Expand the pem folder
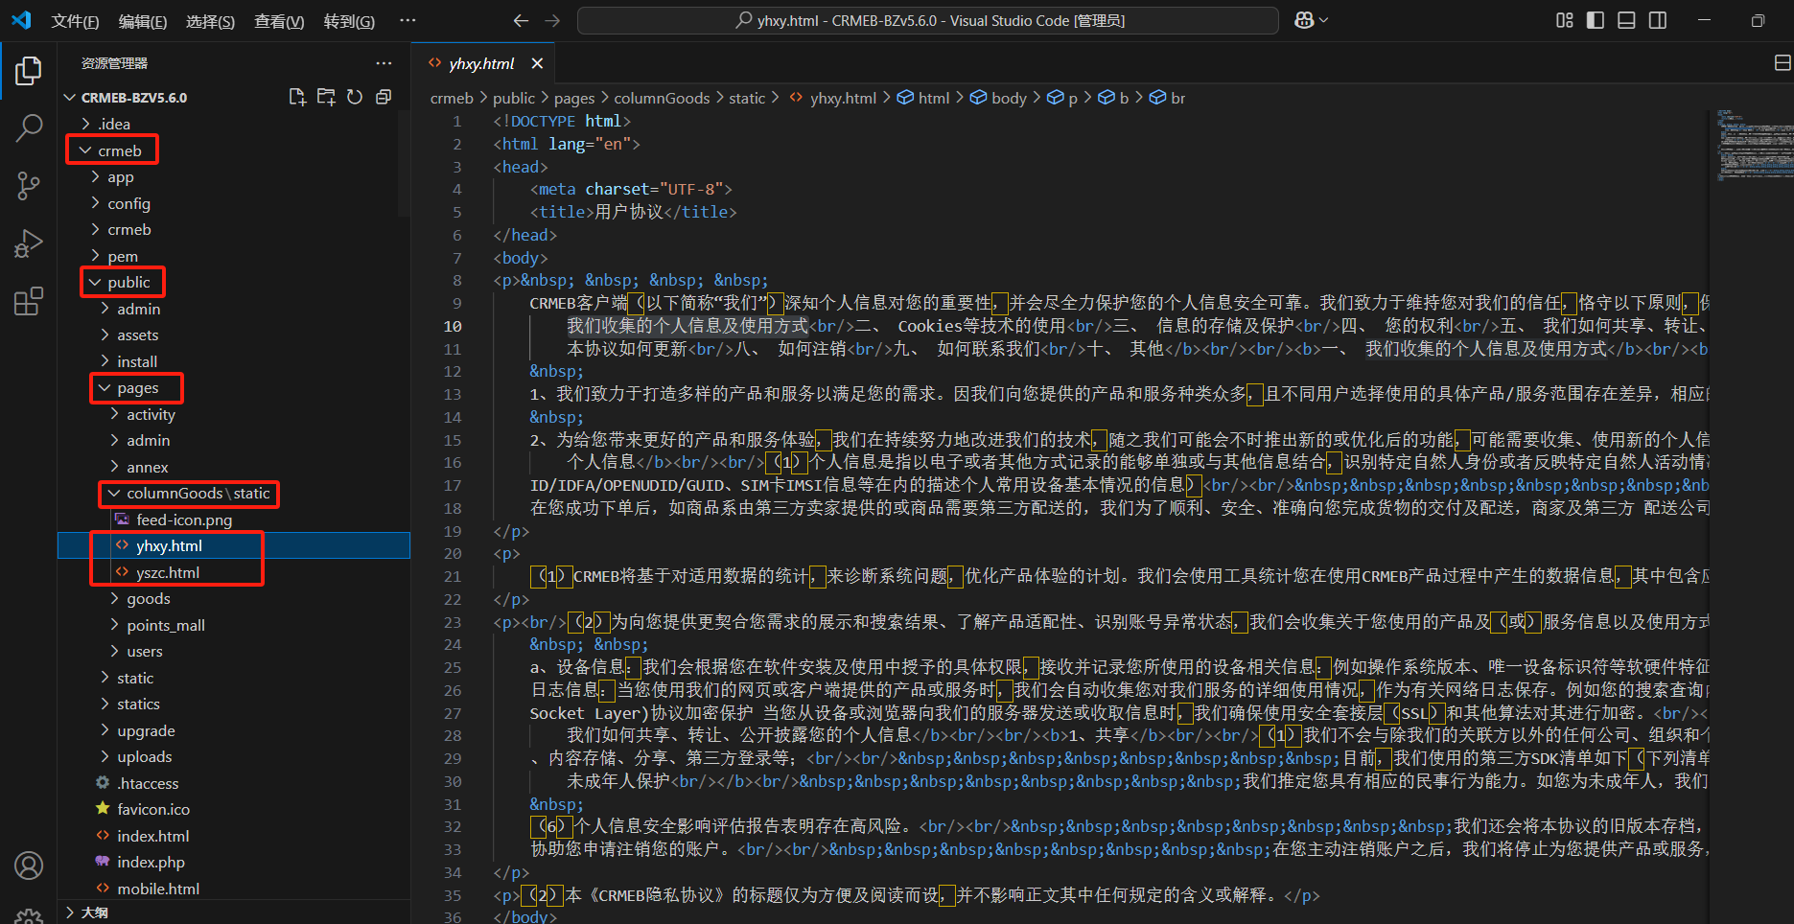1794x924 pixels. [x=234, y=256]
